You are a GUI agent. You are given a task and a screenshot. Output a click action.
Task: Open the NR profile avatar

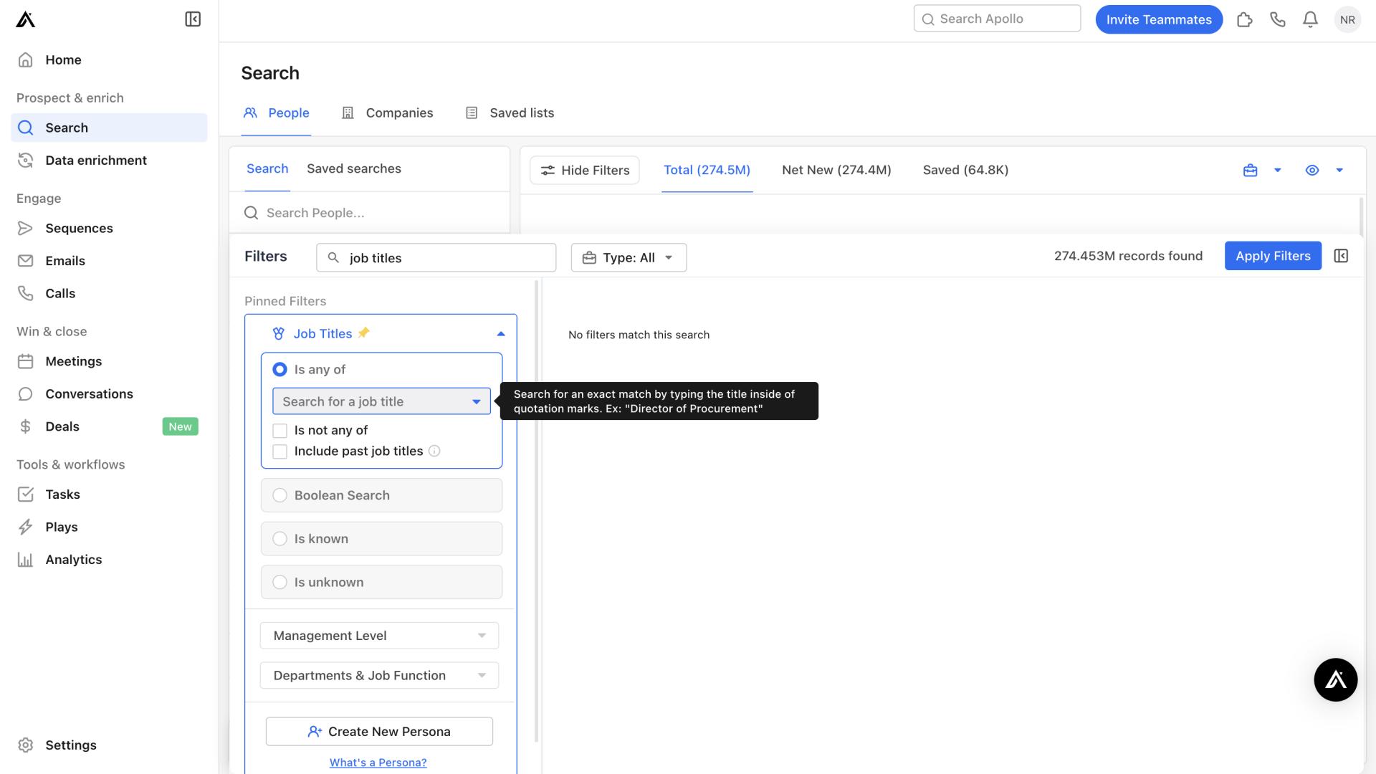(1347, 19)
